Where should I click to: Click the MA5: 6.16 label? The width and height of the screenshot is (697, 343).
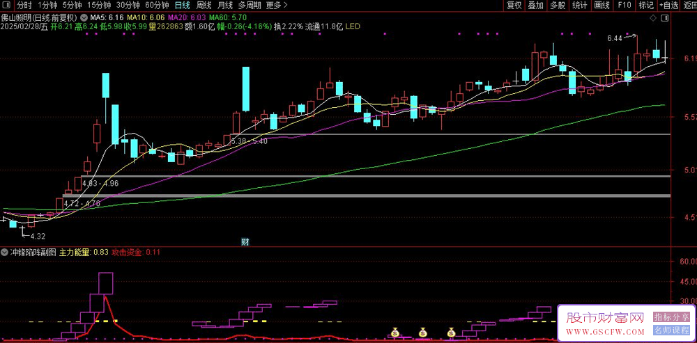pyautogui.click(x=106, y=18)
